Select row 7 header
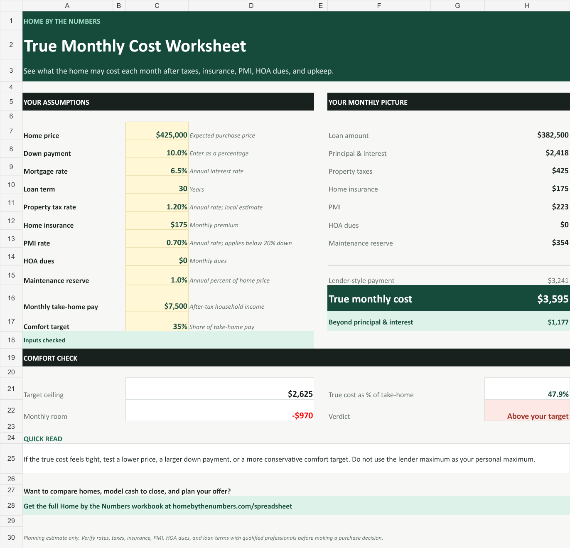The image size is (570, 548). [x=11, y=131]
